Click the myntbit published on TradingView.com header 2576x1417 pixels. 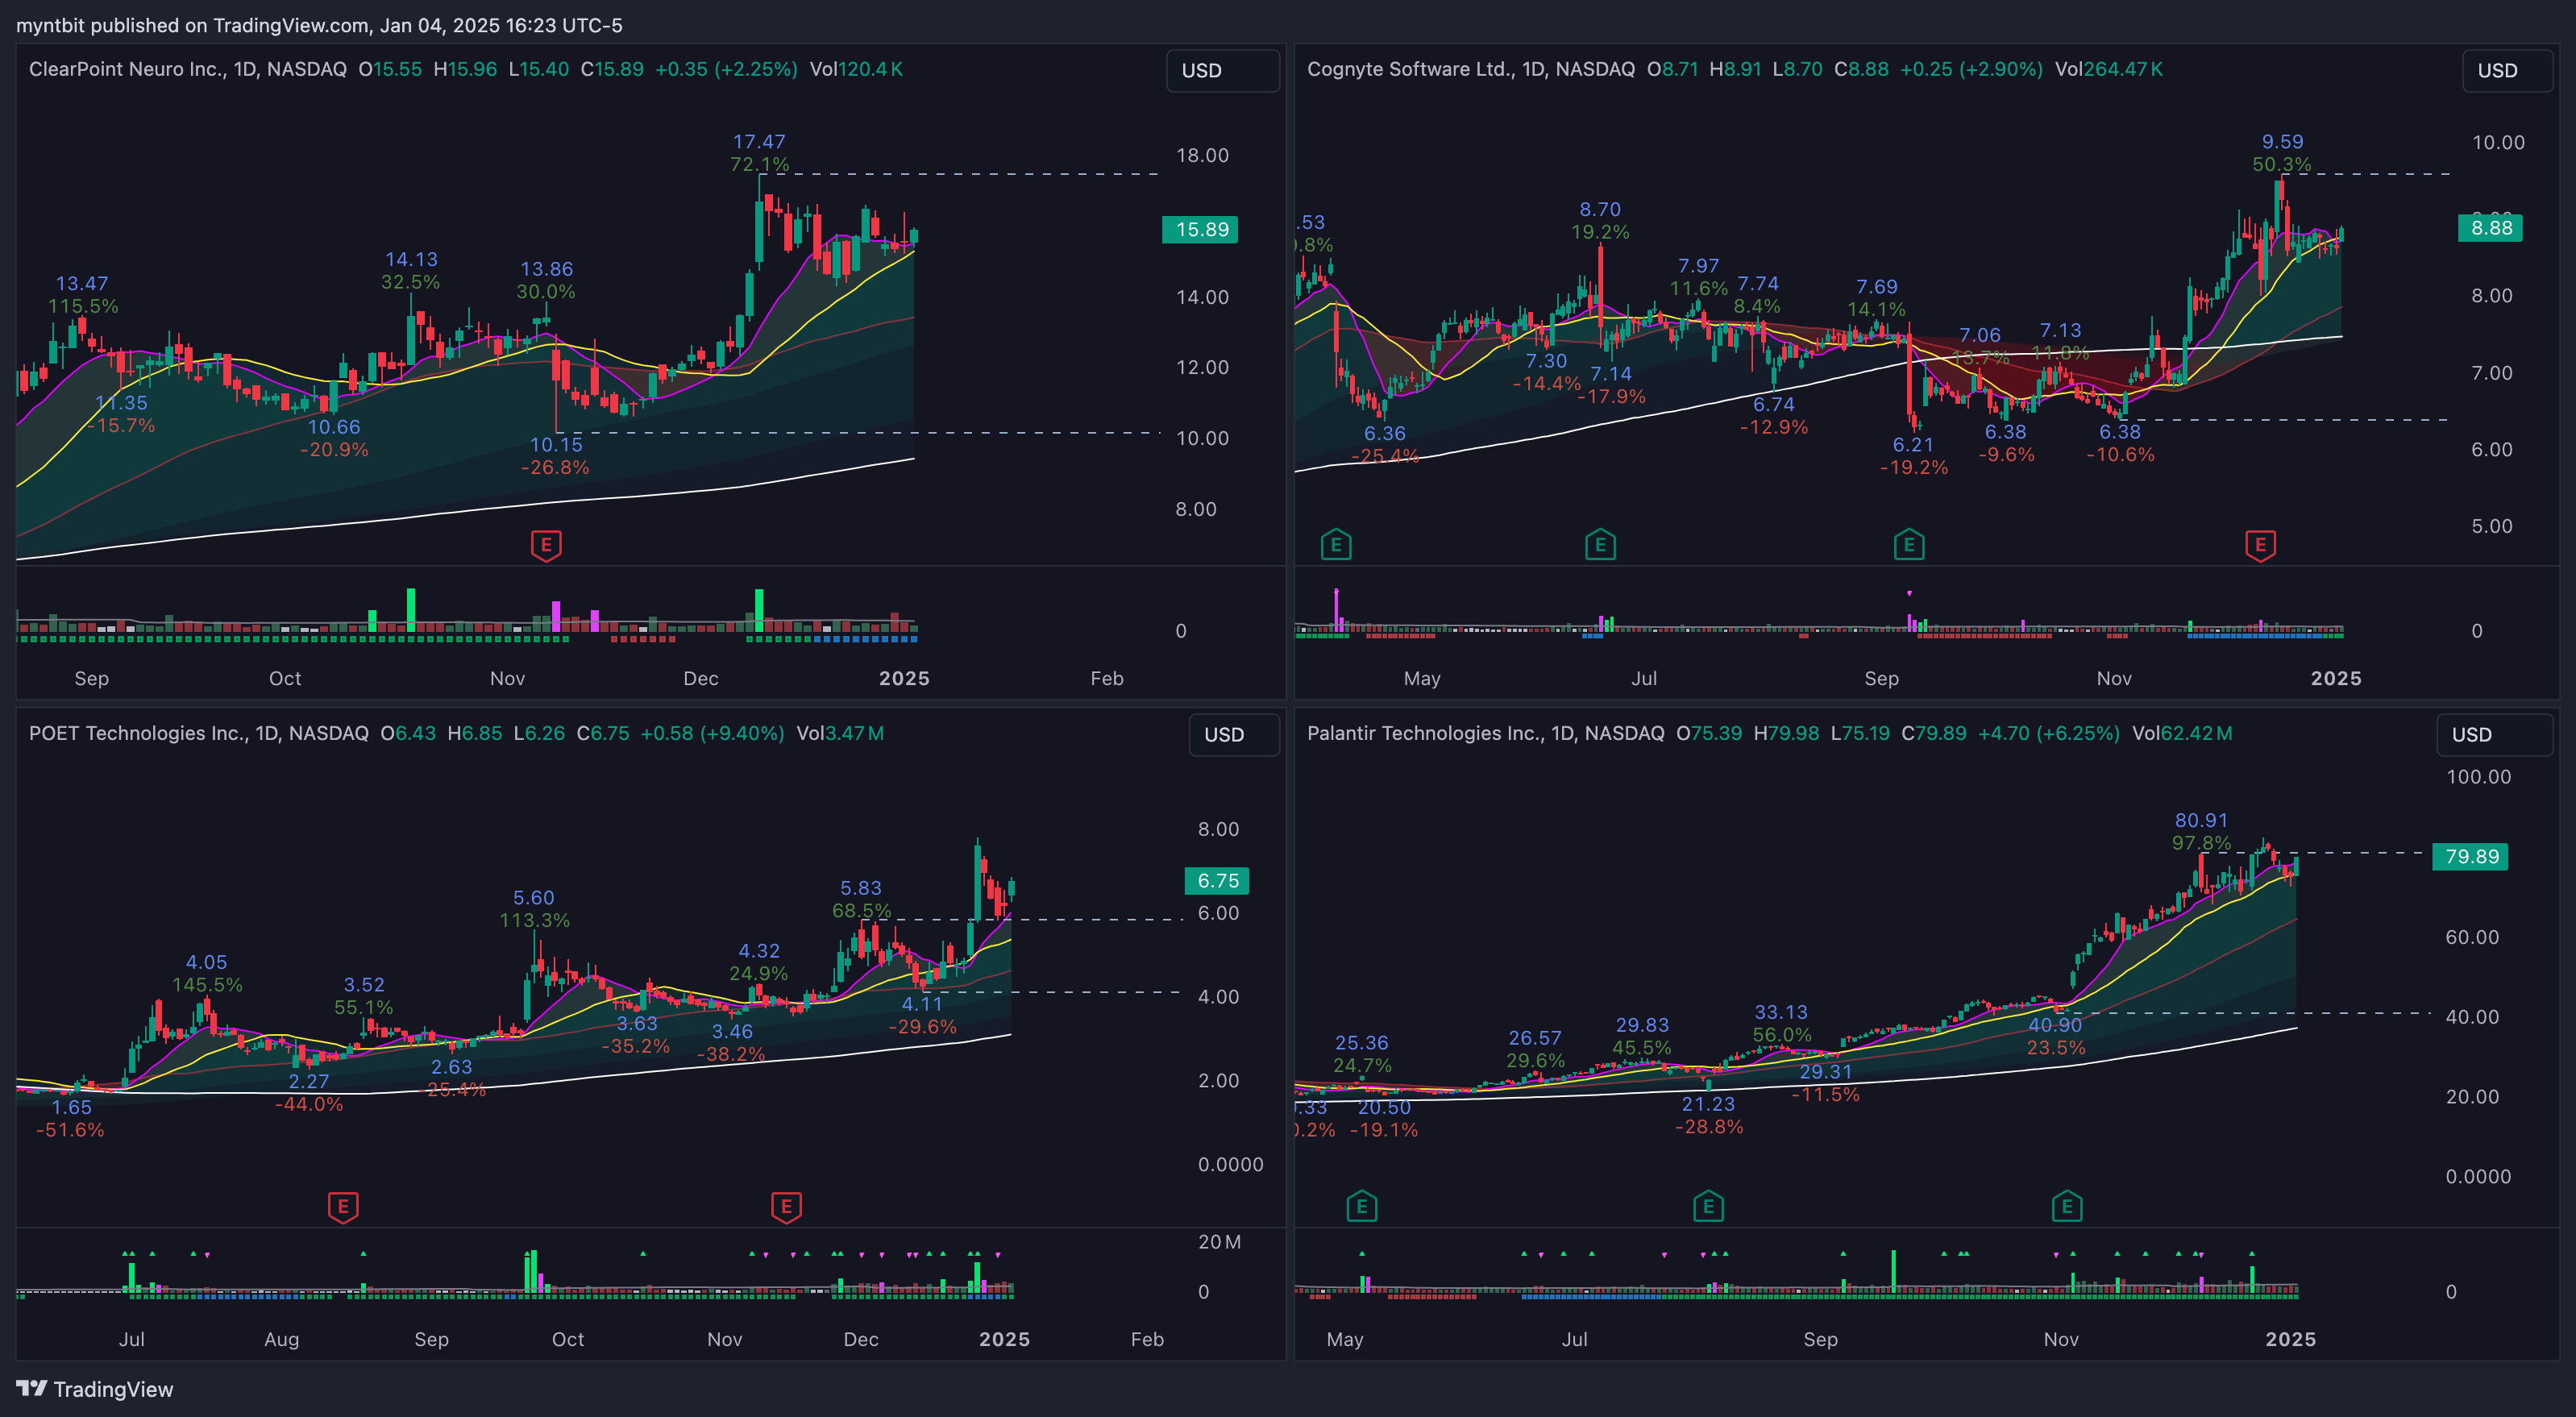[x=319, y=25]
